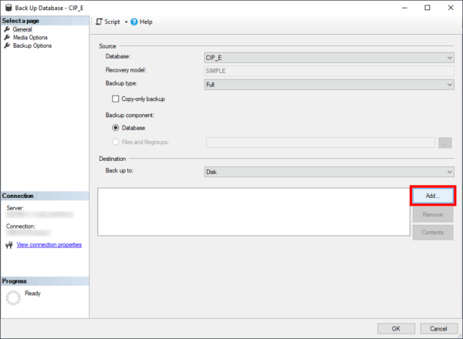Click the Ready status text

click(x=32, y=294)
